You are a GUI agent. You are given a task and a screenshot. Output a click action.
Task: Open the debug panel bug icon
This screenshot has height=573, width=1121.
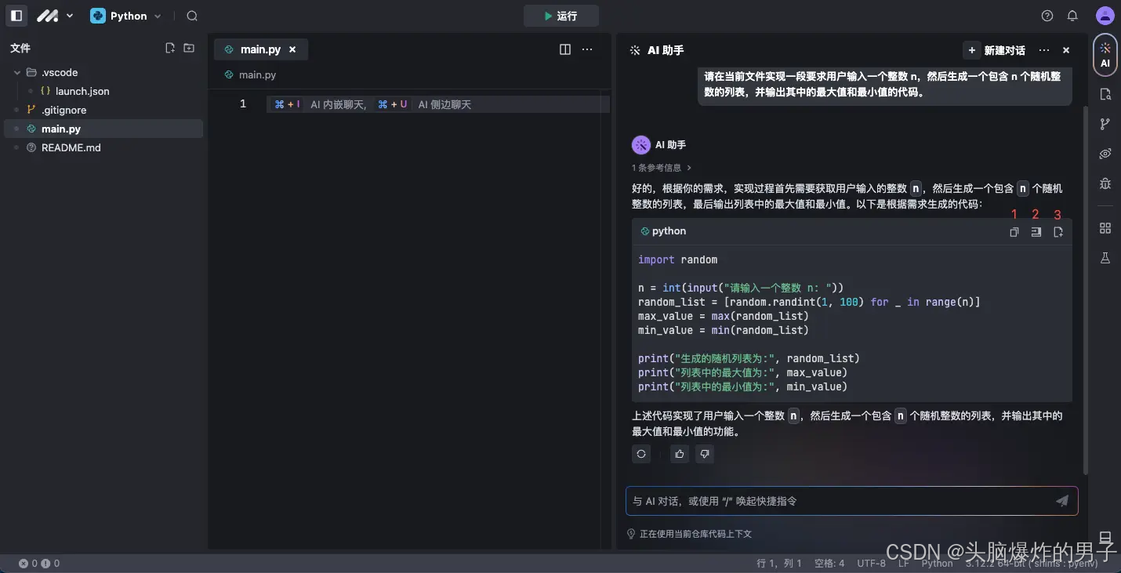click(x=1105, y=183)
